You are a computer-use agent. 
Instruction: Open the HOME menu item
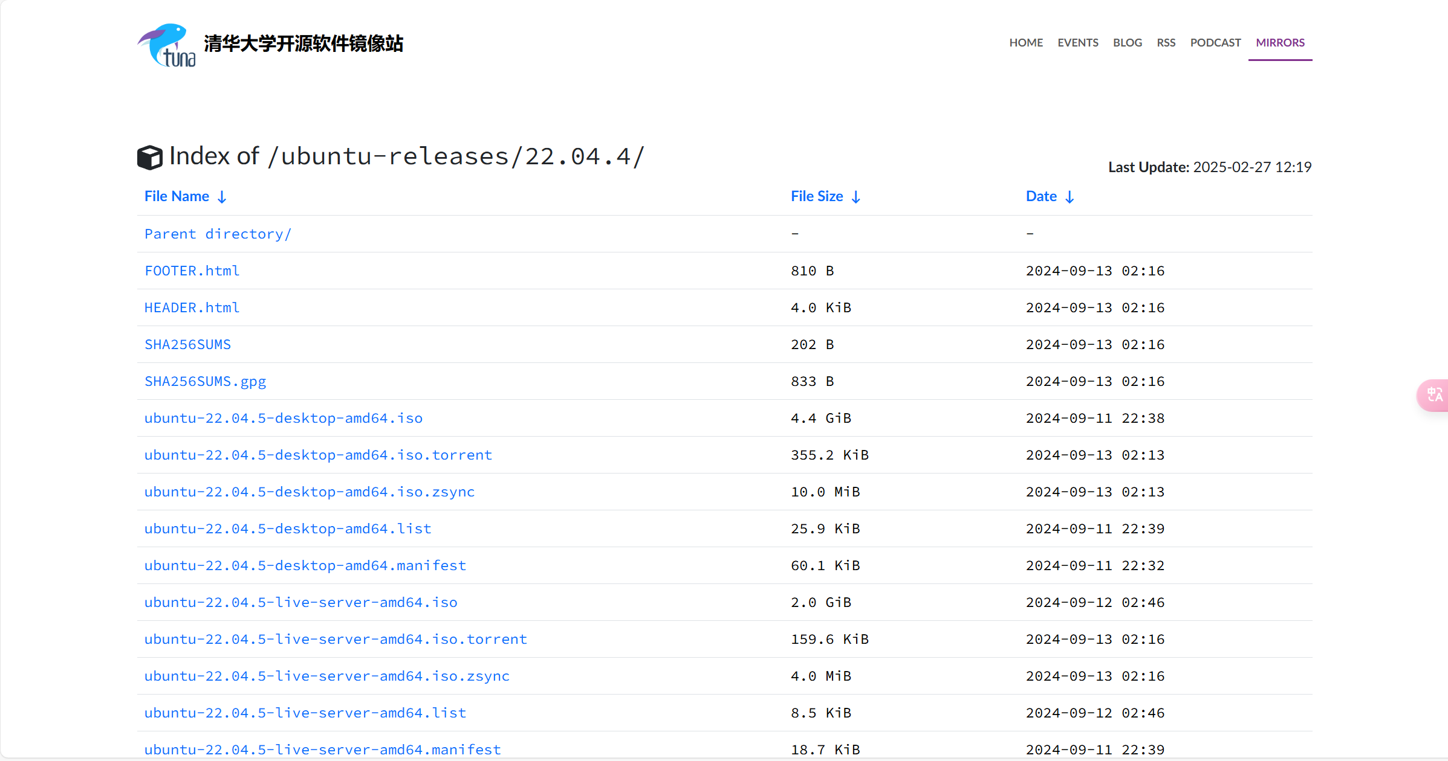tap(1025, 43)
